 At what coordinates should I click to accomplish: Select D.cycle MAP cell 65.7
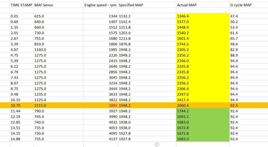point(249,39)
